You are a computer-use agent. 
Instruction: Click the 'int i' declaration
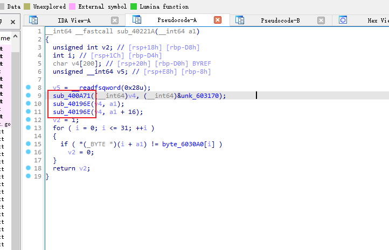tap(64, 55)
